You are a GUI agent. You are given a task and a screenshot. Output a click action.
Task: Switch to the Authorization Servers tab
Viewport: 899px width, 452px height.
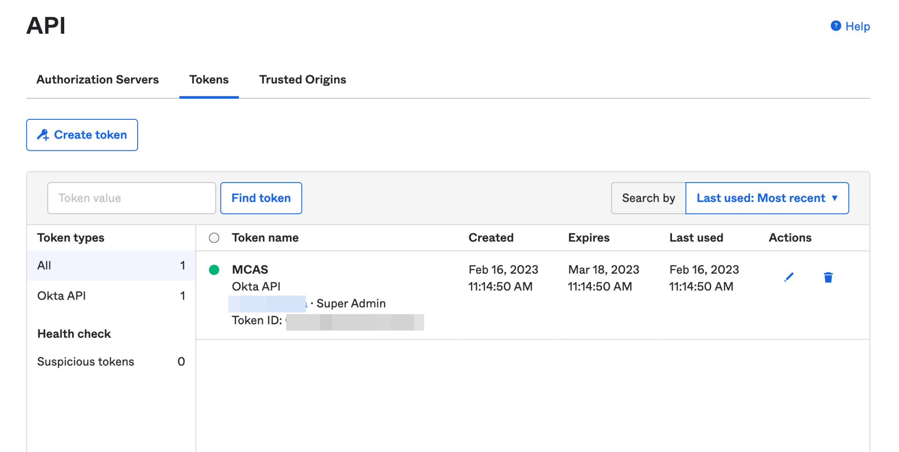pos(97,80)
